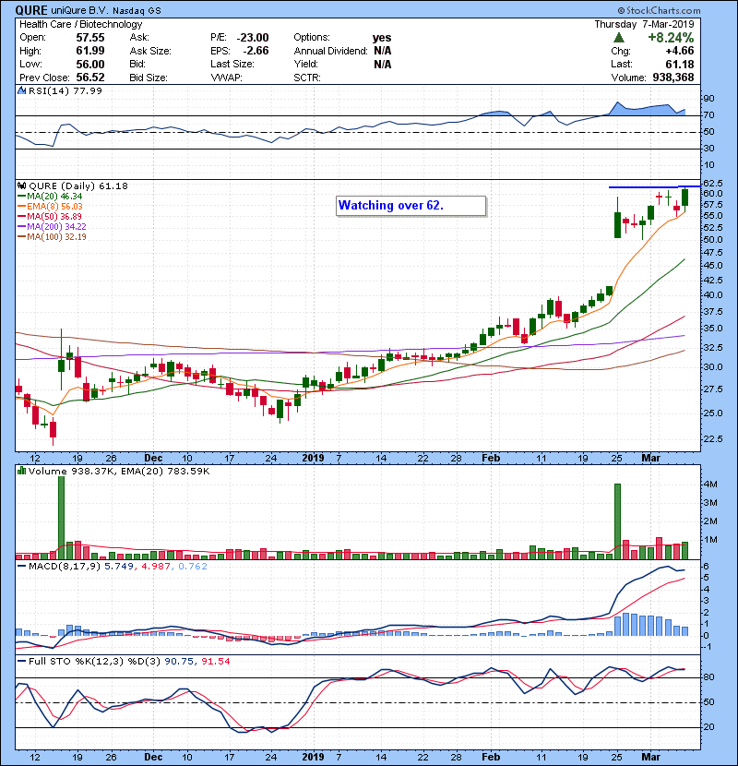Click the 62.5 price axis label
The image size is (738, 766).
click(712, 184)
